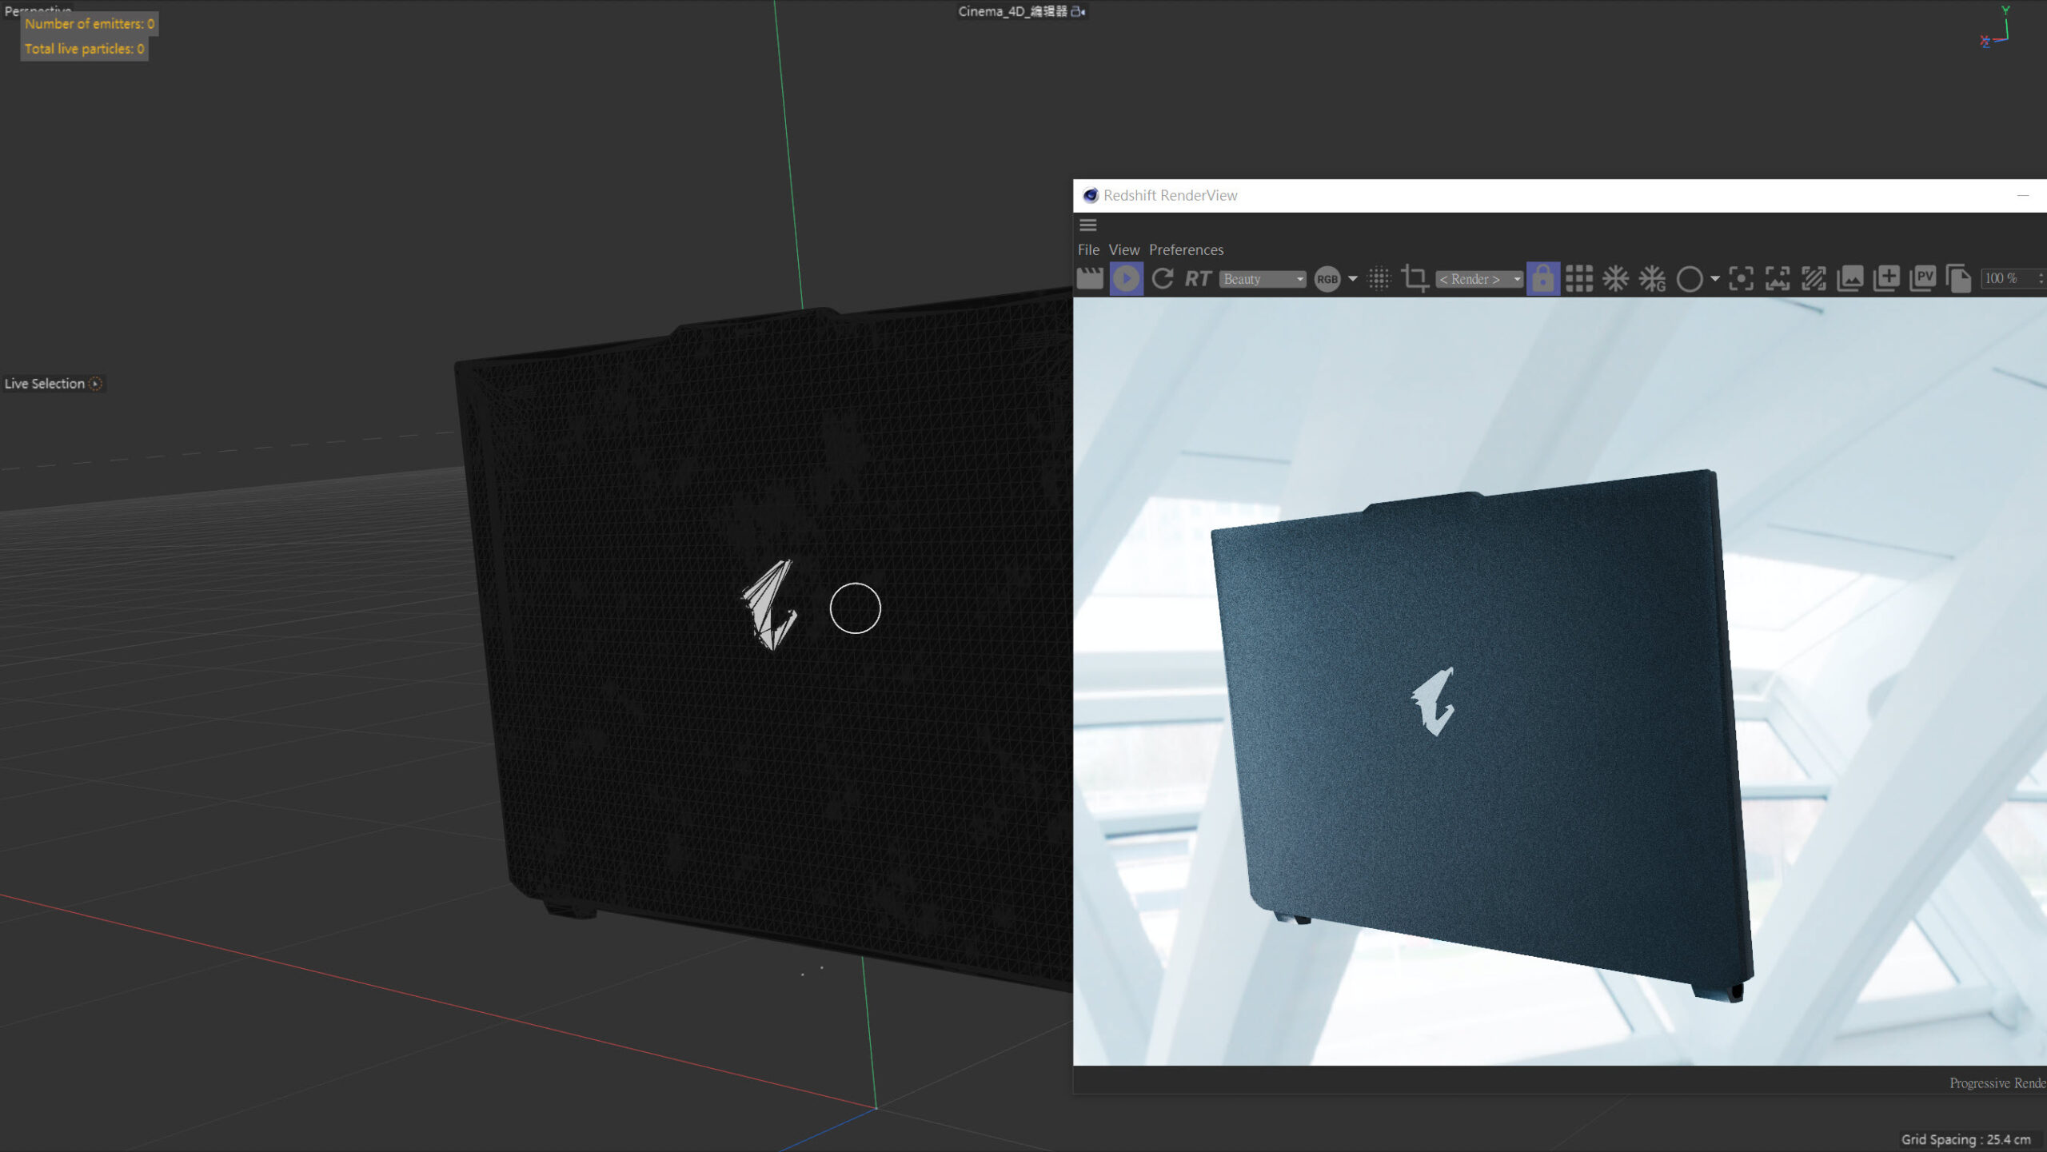Click the RGB channel button
The width and height of the screenshot is (2047, 1152).
point(1327,279)
